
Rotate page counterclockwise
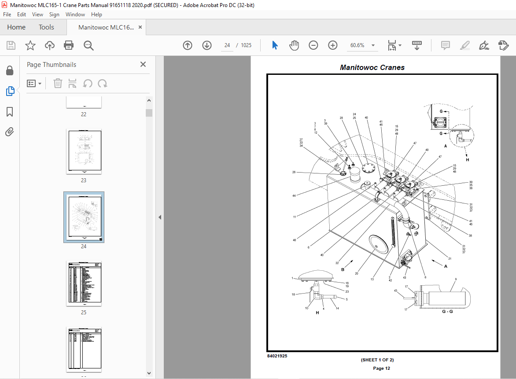[88, 84]
